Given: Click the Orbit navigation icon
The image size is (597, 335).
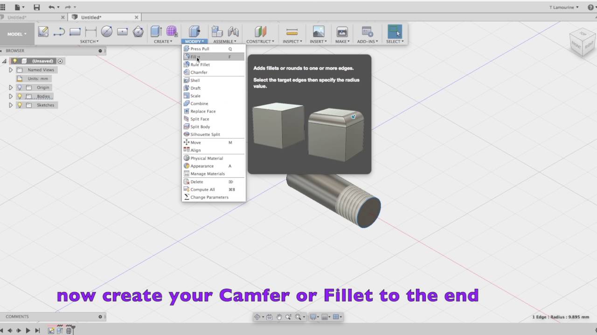Looking at the screenshot, I should coord(257,317).
